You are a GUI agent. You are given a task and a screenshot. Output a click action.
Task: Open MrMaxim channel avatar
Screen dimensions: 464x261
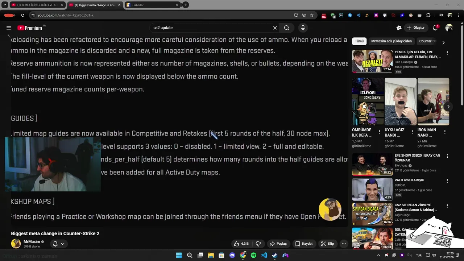pos(16,244)
